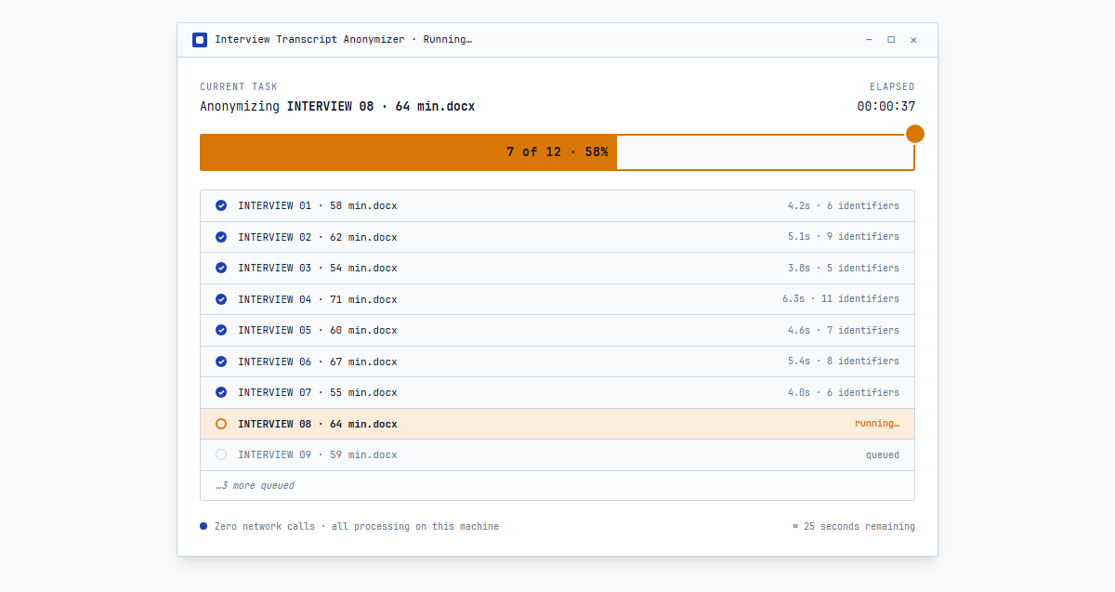1115x592 pixels.
Task: Click the 9 identifiers label on INTERVIEW 02
Action: [864, 236]
